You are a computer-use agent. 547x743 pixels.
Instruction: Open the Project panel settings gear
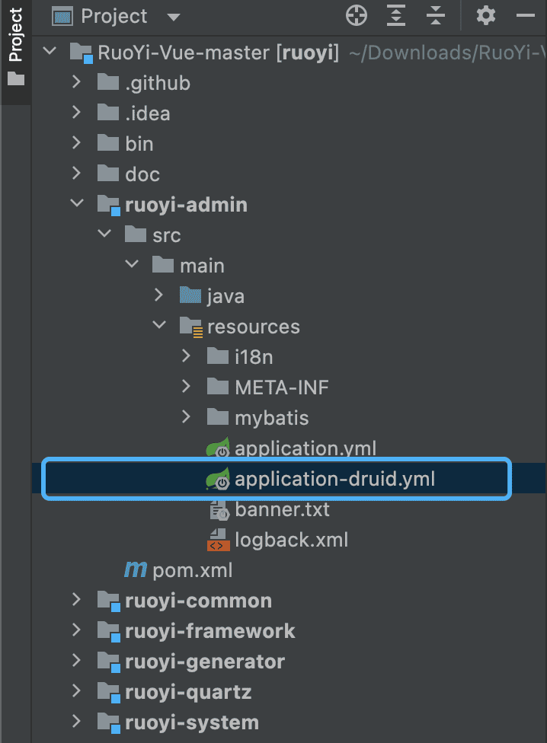coord(485,16)
